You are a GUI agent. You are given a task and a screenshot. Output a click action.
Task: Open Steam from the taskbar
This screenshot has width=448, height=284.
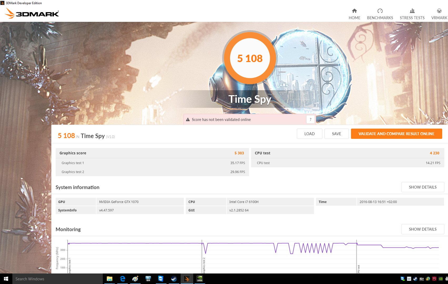coord(174,279)
